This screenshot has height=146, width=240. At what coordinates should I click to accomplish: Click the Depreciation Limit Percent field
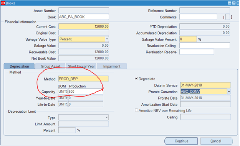click(x=67, y=130)
